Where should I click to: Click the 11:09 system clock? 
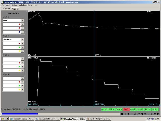(157, 119)
